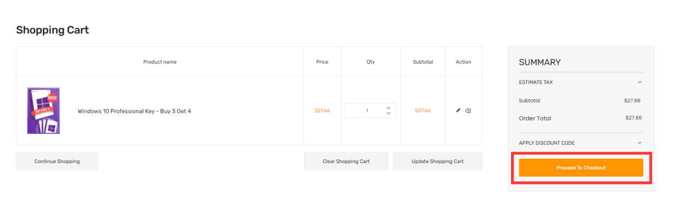This screenshot has height=211, width=687.
Task: Click the Update Shopping Cart button
Action: tap(437, 161)
